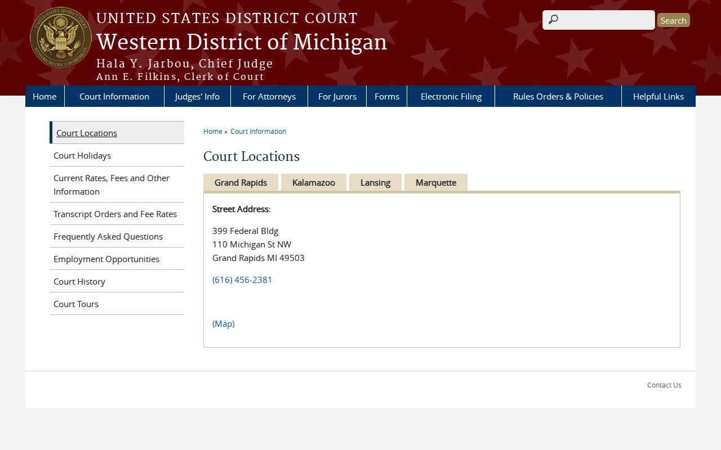This screenshot has height=450, width=721.
Task: Click Contact Us in the footer
Action: [664, 385]
